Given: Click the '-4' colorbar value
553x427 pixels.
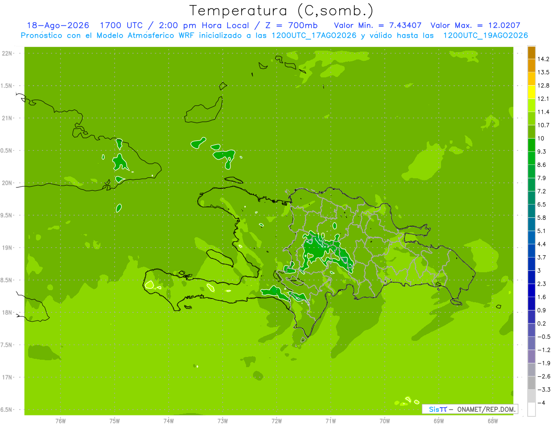Looking at the screenshot, I should coord(541,403).
